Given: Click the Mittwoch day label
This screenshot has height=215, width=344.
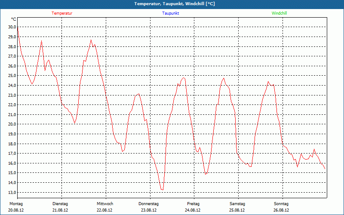Looking at the screenshot, I should 105,204.
